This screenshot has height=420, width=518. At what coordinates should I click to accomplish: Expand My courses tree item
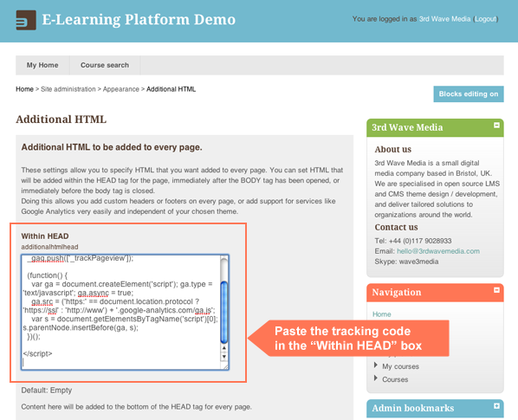pos(376,365)
